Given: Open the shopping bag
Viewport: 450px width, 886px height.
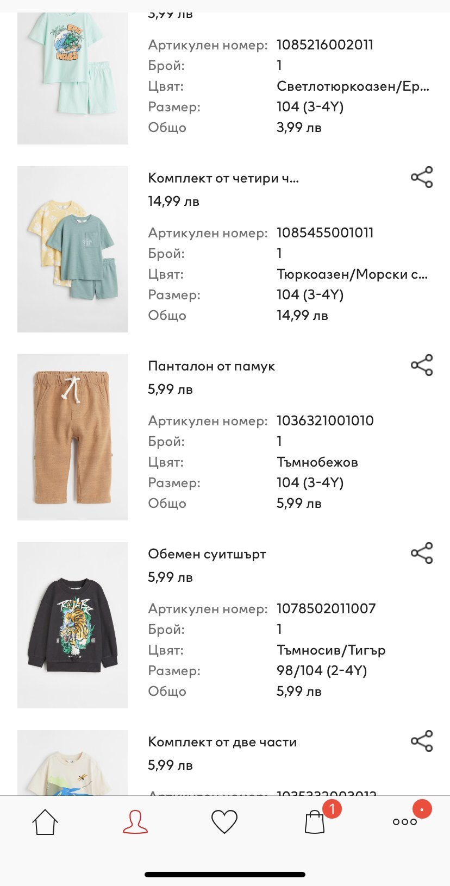Looking at the screenshot, I should point(315,822).
